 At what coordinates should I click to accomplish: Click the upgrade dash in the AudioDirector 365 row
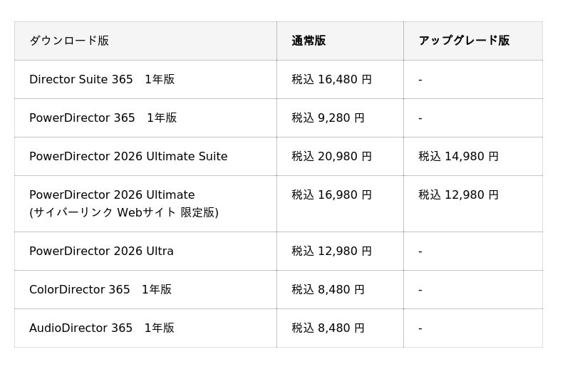(x=420, y=328)
